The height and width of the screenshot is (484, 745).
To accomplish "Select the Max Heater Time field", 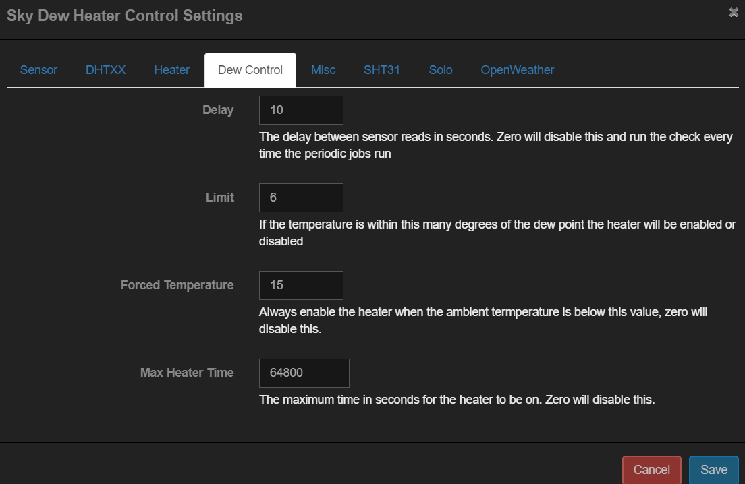I will pos(304,373).
